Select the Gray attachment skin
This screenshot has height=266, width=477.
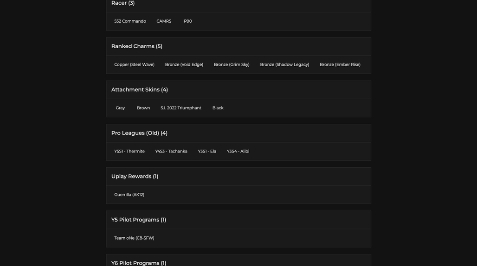tap(120, 108)
